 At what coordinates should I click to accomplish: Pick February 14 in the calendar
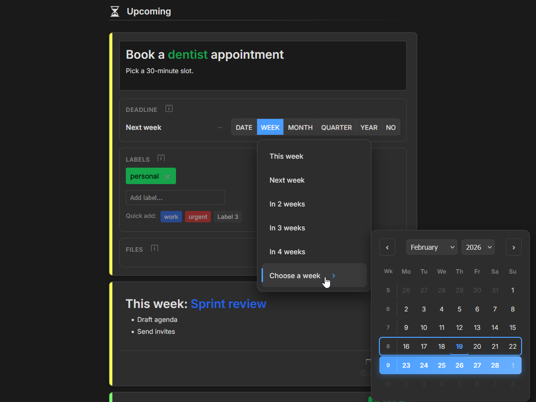tap(495, 327)
